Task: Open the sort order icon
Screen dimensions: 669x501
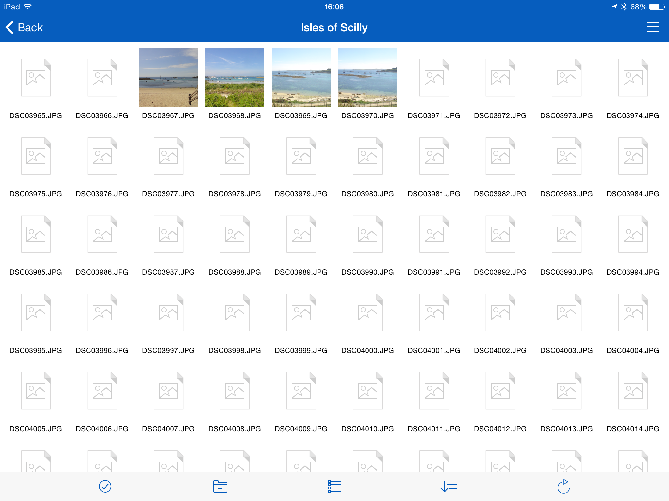Action: pos(449,486)
